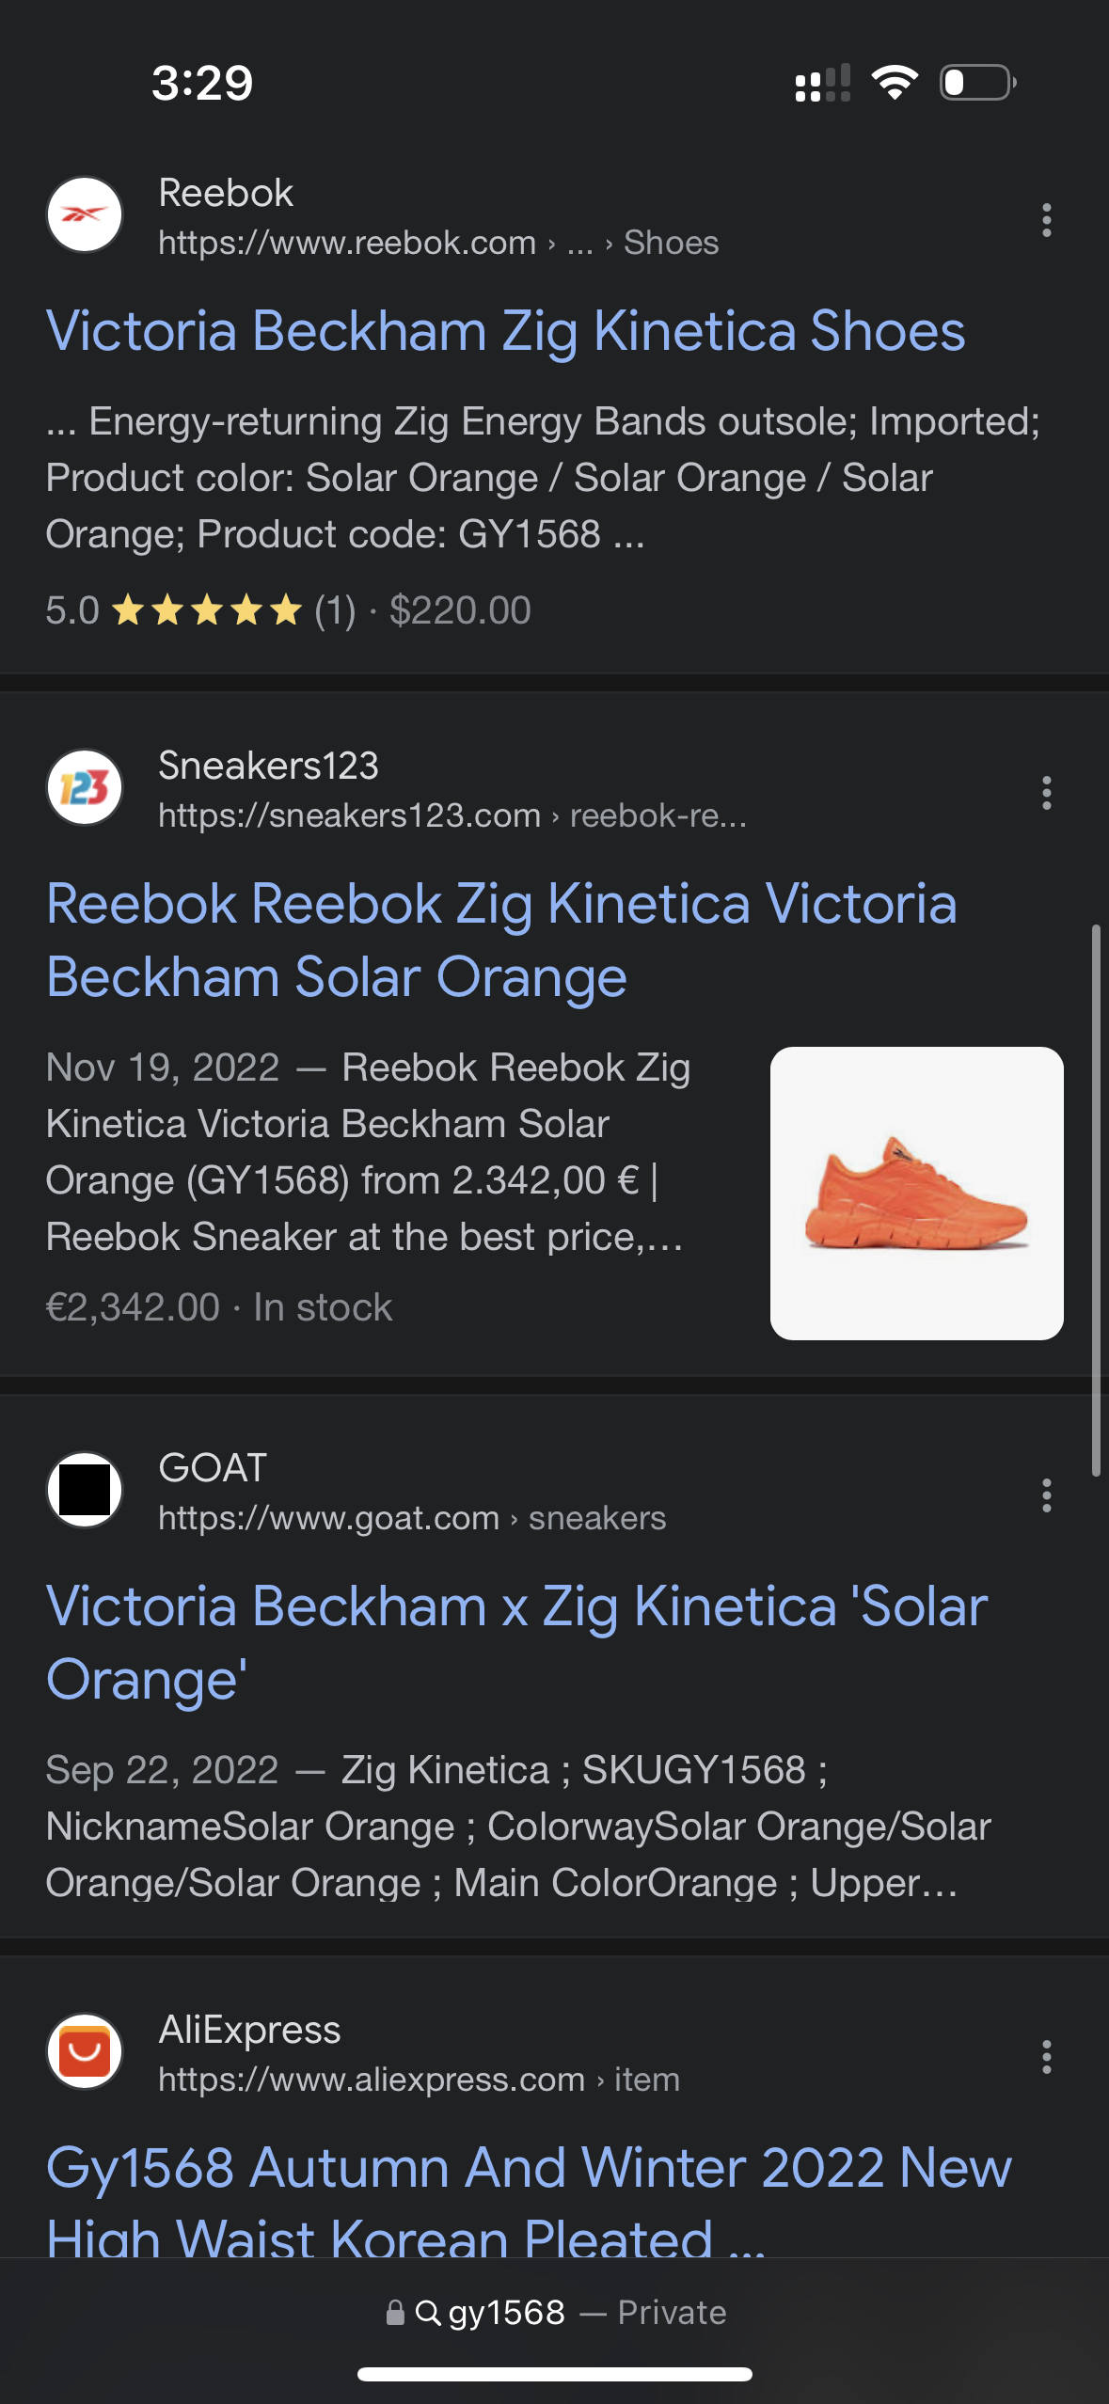Tap the lock icon in address bar
The width and height of the screenshot is (1109, 2404).
[x=395, y=2312]
